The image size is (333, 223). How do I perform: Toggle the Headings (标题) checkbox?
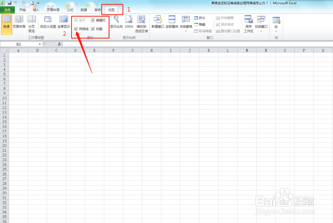pyautogui.click(x=93, y=29)
